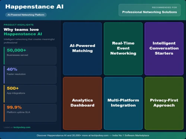Select the 99.9% Platform uptime SLA stat
The image size is (186, 139).
click(30, 113)
